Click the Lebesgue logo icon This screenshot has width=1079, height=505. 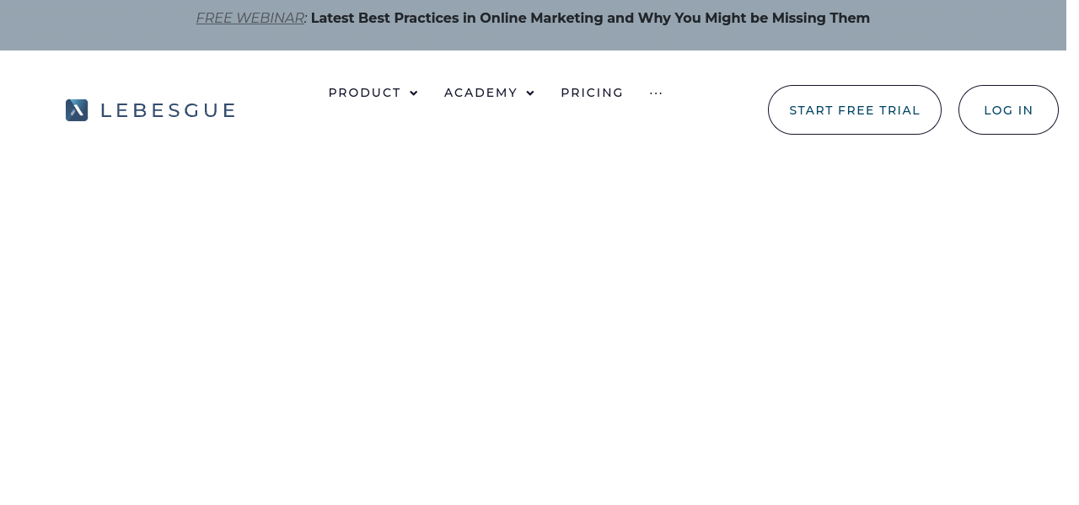(77, 110)
